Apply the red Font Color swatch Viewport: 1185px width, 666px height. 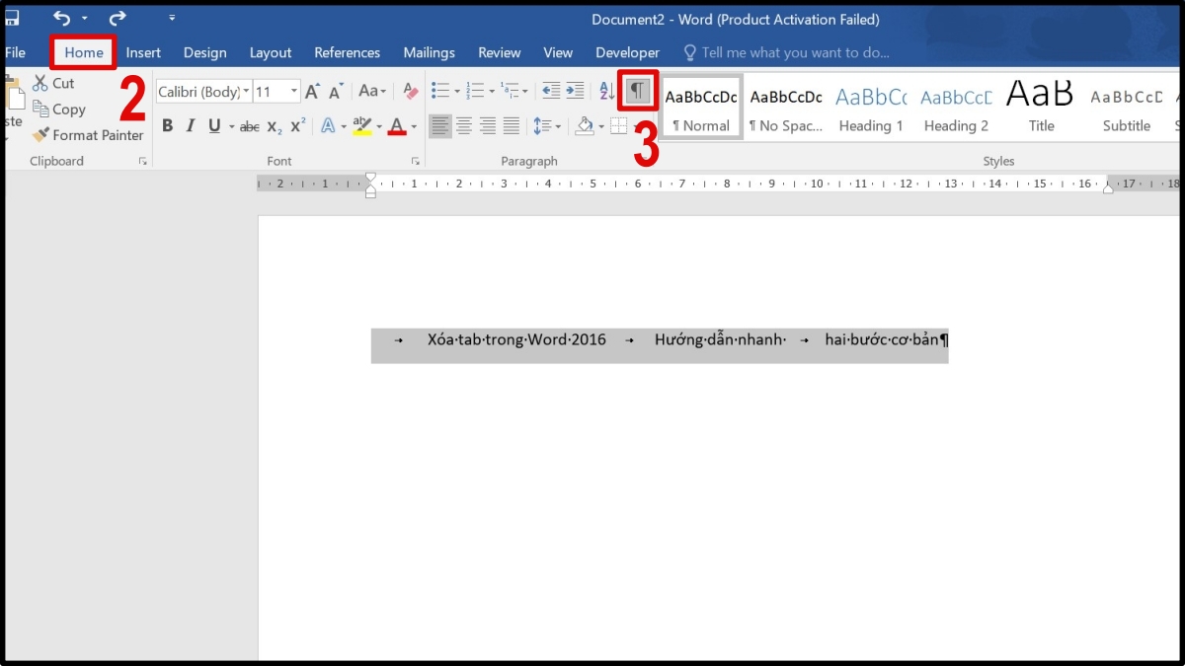pos(399,125)
